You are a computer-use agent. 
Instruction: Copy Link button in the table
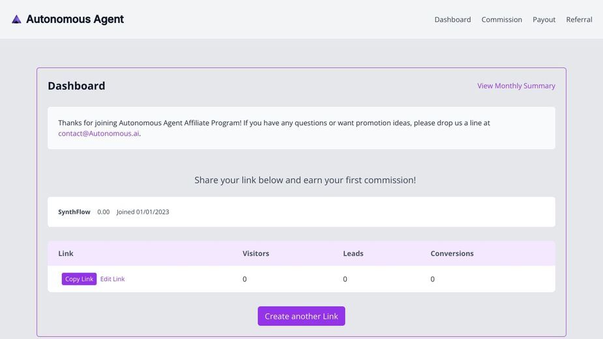pos(80,279)
